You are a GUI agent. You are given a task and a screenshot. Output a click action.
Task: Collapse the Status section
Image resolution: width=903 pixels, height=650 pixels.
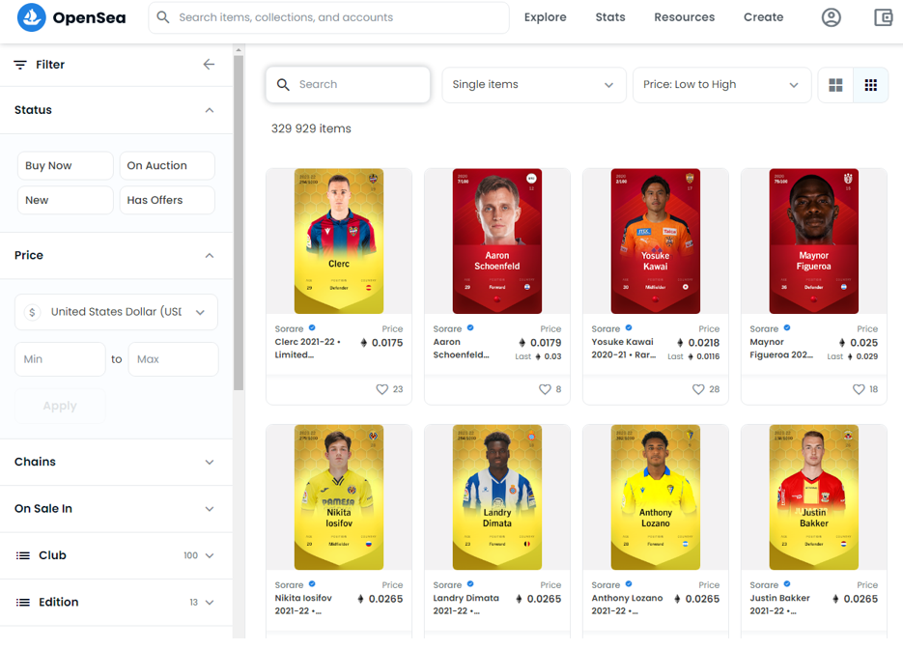210,110
